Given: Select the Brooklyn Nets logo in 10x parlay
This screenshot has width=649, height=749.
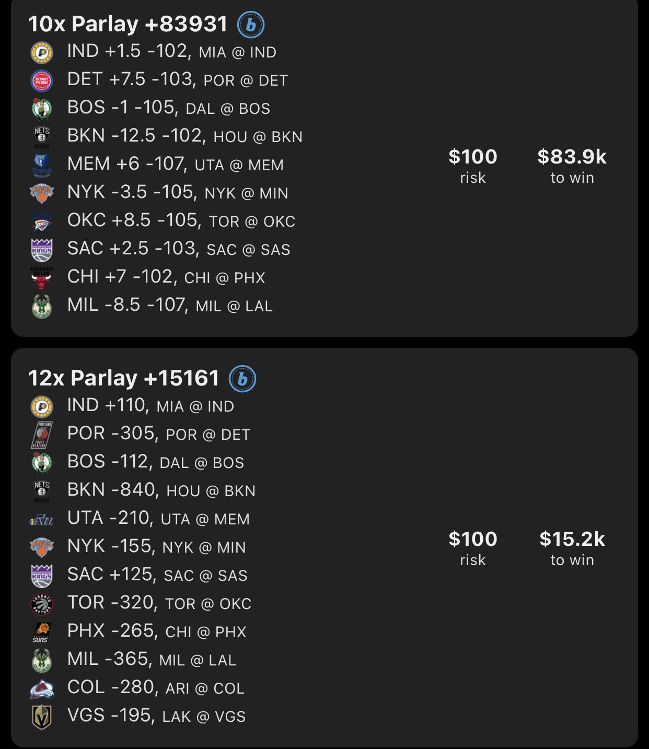Looking at the screenshot, I should pyautogui.click(x=43, y=136).
